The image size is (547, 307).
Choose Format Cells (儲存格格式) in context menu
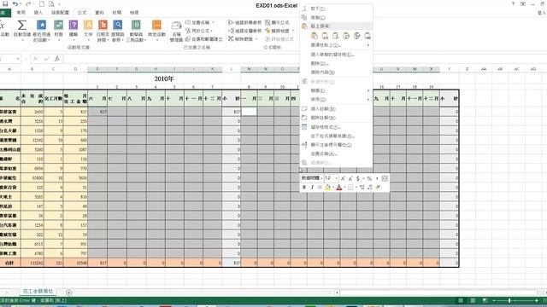pos(336,127)
